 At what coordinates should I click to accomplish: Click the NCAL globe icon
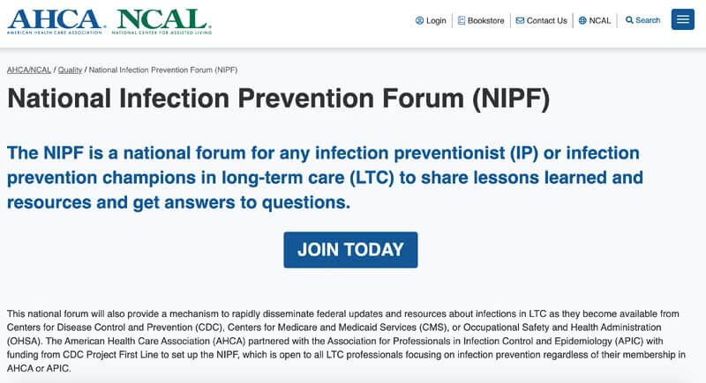582,20
